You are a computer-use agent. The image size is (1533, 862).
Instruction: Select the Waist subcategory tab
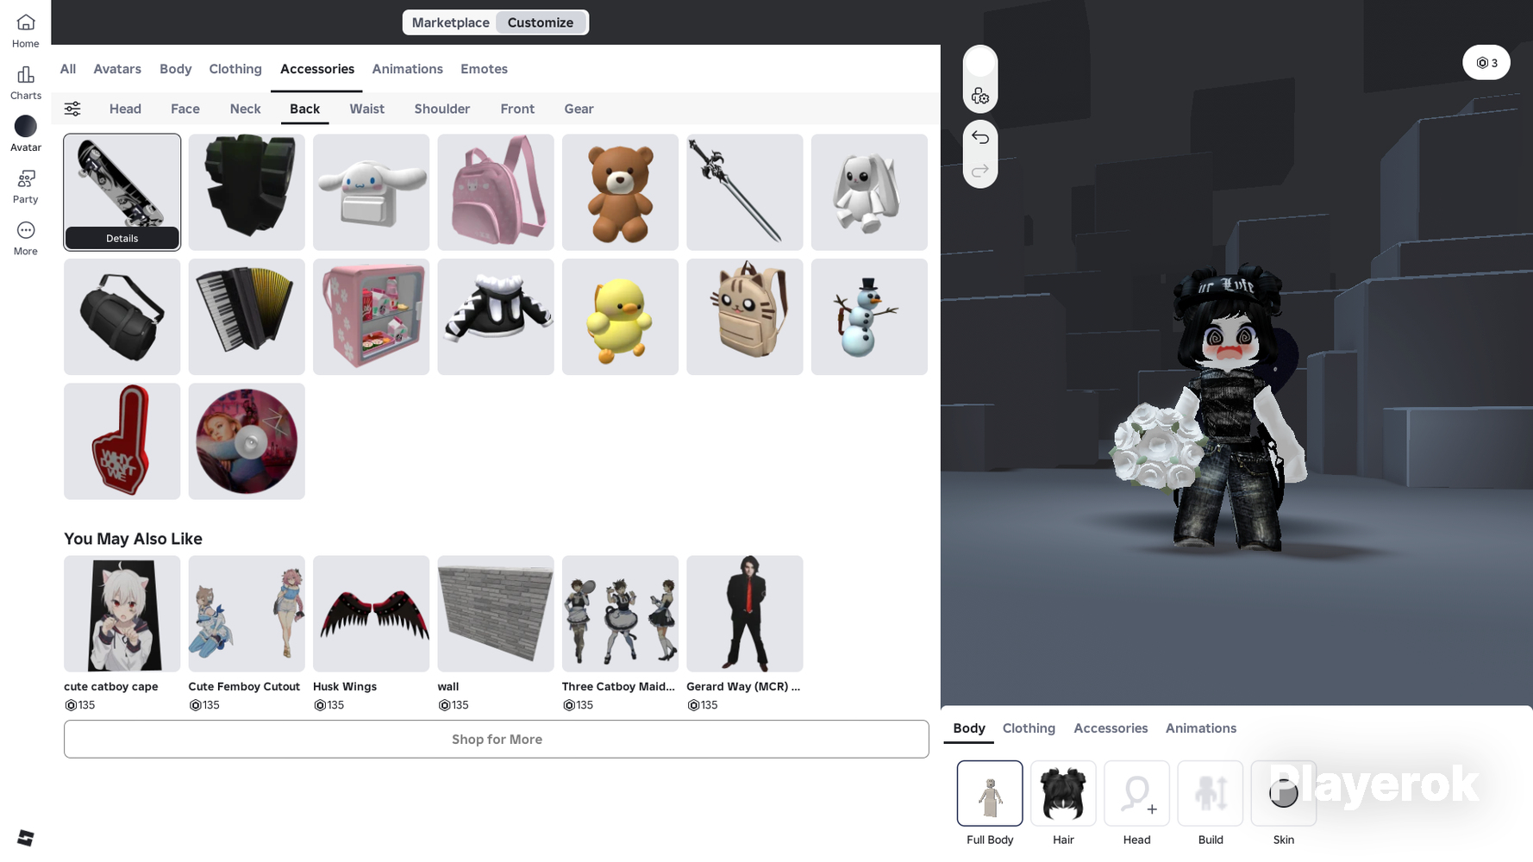coord(366,109)
